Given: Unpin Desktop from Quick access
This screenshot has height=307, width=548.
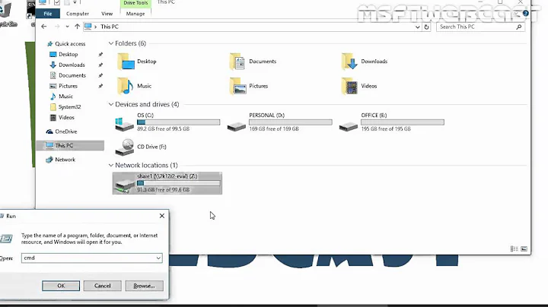Looking at the screenshot, I should tap(100, 55).
